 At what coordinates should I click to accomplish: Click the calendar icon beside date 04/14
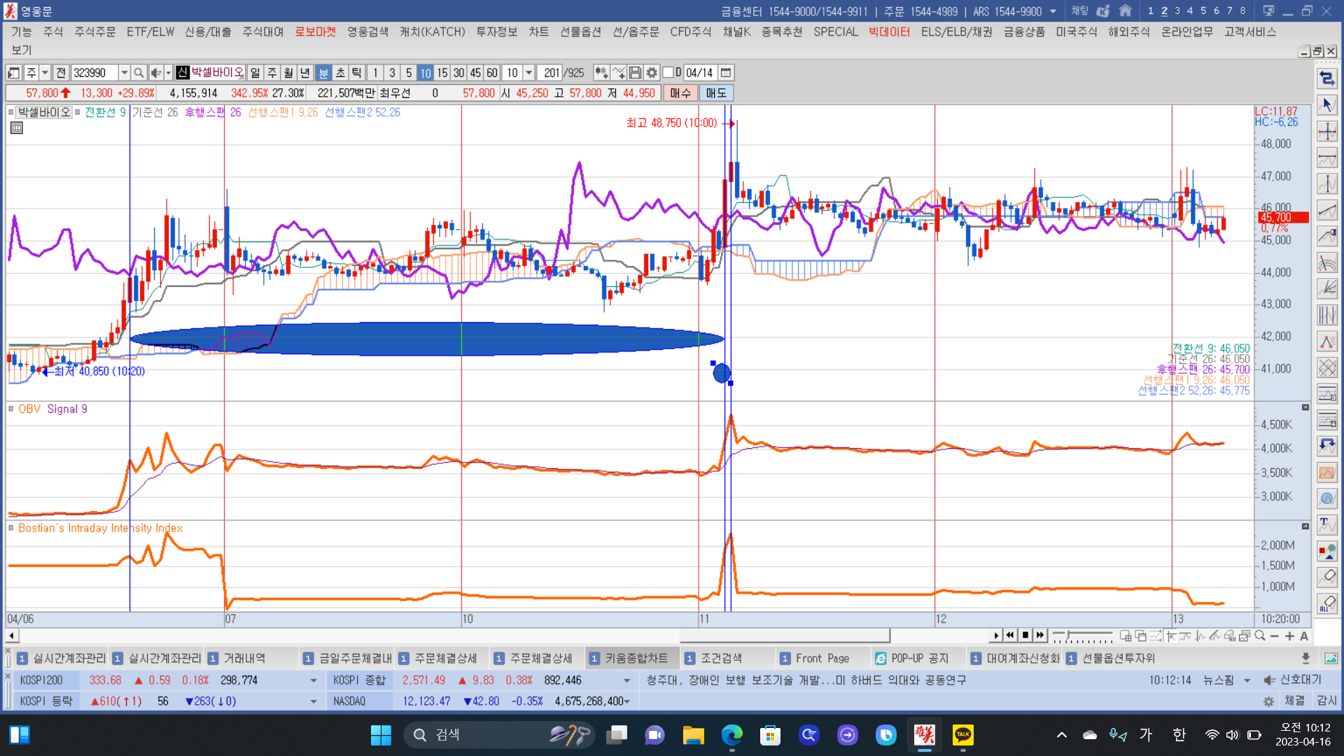coord(726,73)
